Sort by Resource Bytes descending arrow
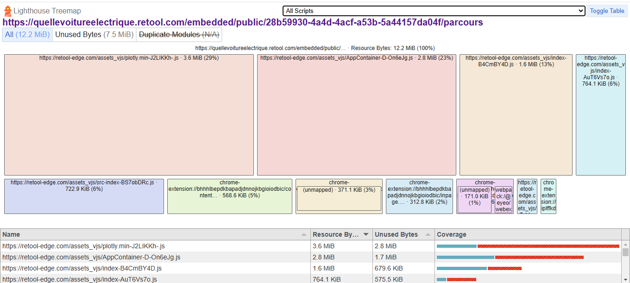Screen dimensions: 630x283 pos(366,235)
